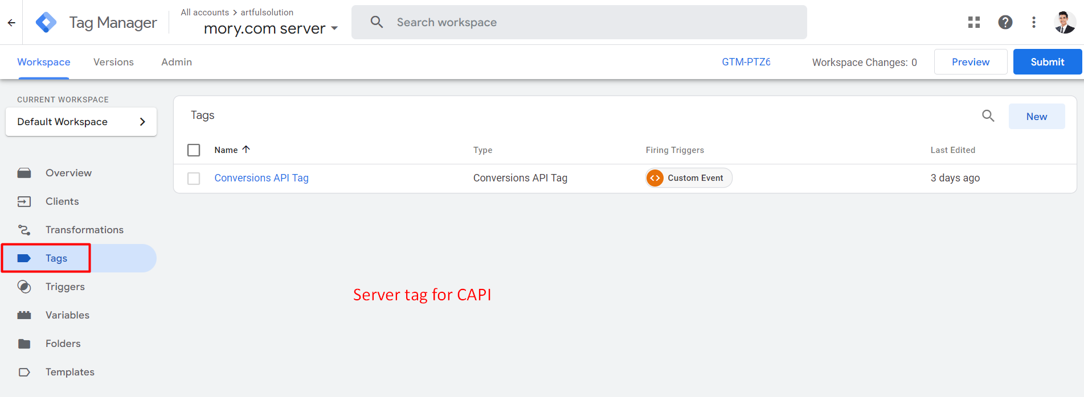The height and width of the screenshot is (397, 1084).
Task: Open the user profile avatar
Action: coord(1064,22)
